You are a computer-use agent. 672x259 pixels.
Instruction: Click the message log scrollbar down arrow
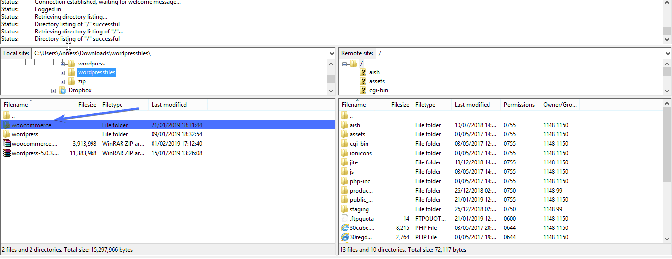click(x=667, y=39)
